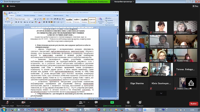Open Chrome icon in the taskbar

pyautogui.click(x=110, y=110)
